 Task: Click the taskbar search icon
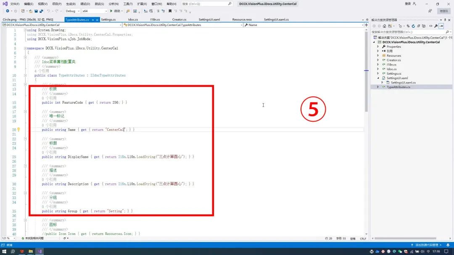[x=13, y=252]
